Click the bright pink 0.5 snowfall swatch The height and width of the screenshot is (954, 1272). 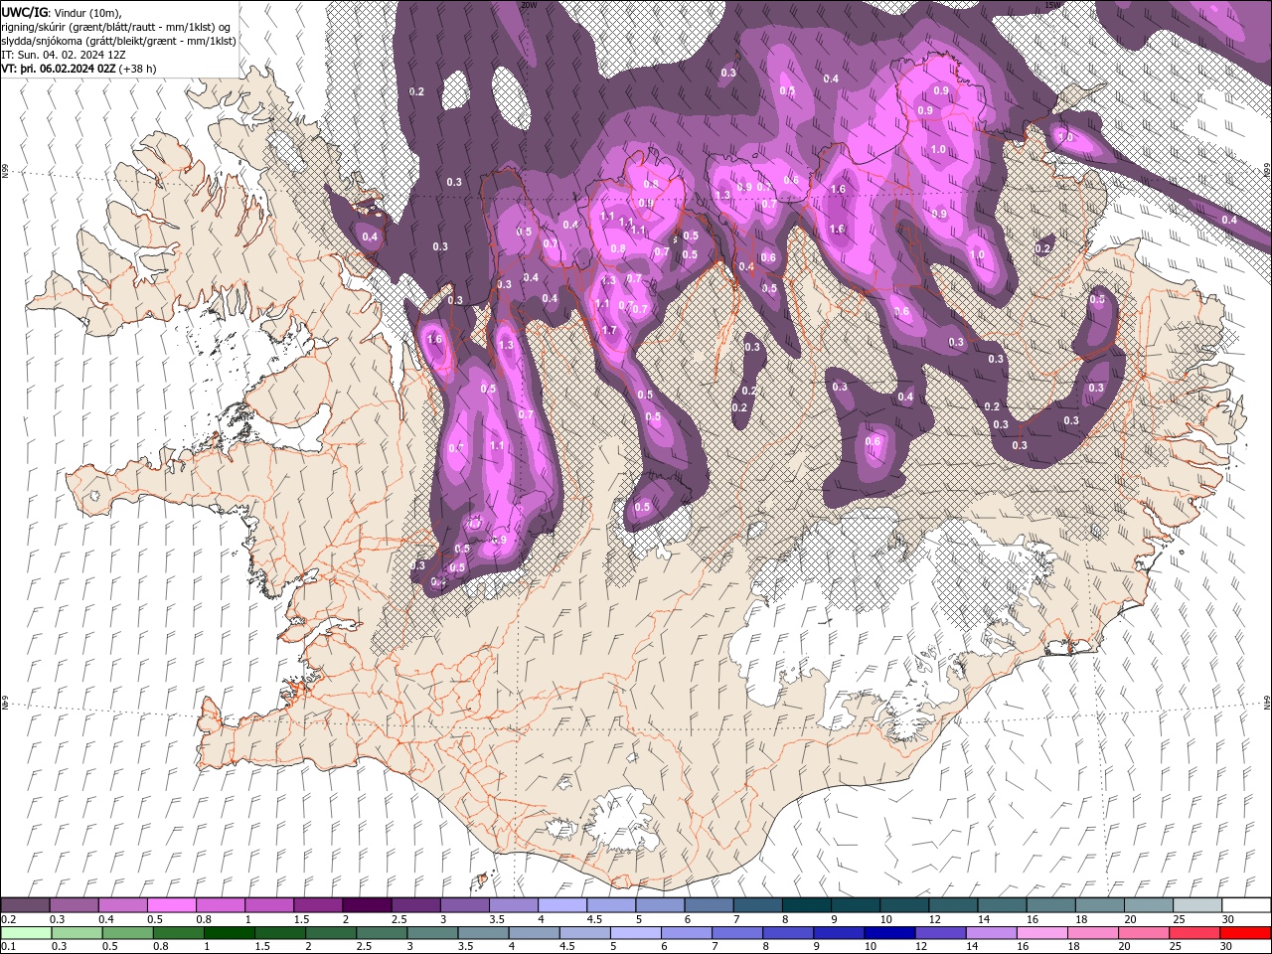pos(171,905)
